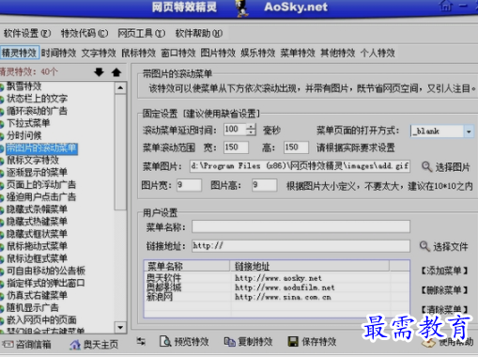Switch to the 鼠标特效 tab

[x=139, y=53]
